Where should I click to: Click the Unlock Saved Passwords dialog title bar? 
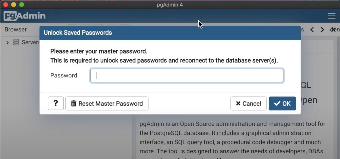pyautogui.click(x=170, y=33)
